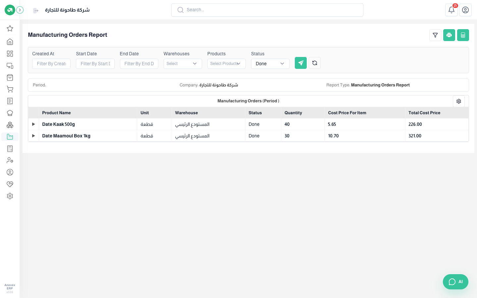Open the Products select dropdown
Screen dimensions: 477x298
227,64
